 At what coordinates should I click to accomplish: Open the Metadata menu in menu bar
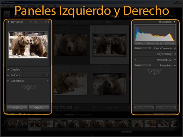coord(31,6)
